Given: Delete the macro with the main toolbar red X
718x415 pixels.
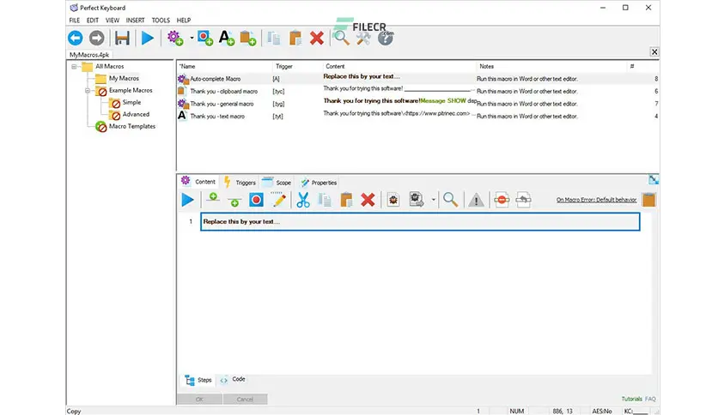Looking at the screenshot, I should pos(317,38).
